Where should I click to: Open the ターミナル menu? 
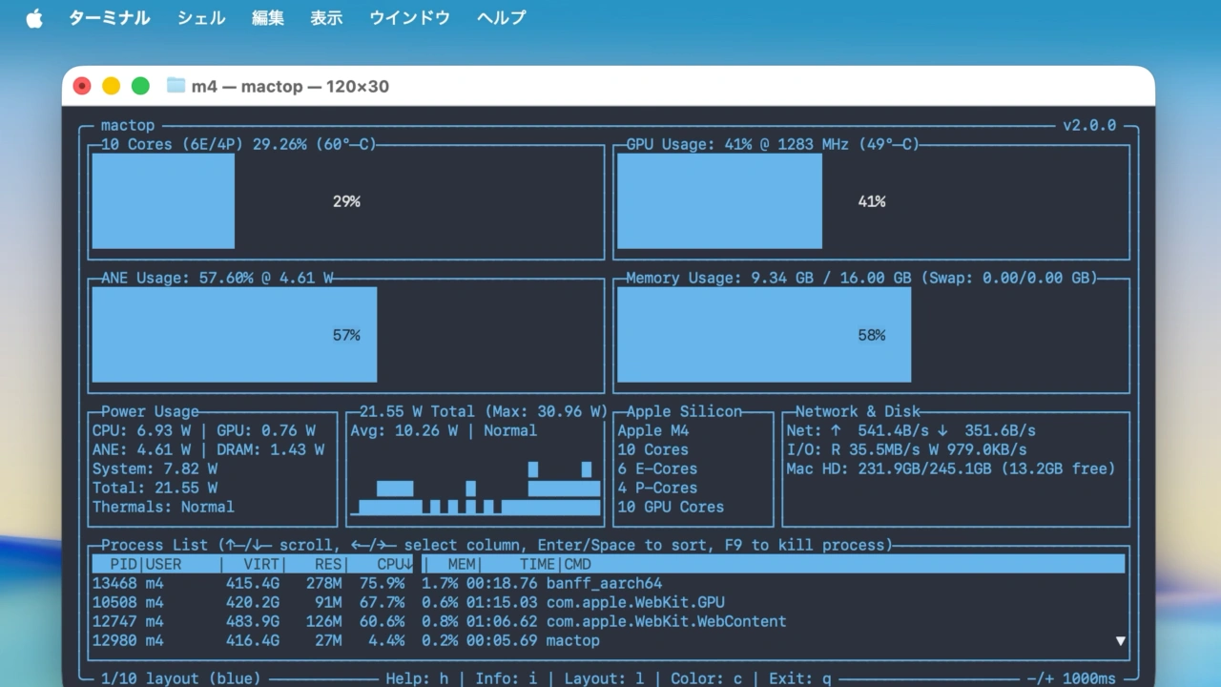coord(109,18)
